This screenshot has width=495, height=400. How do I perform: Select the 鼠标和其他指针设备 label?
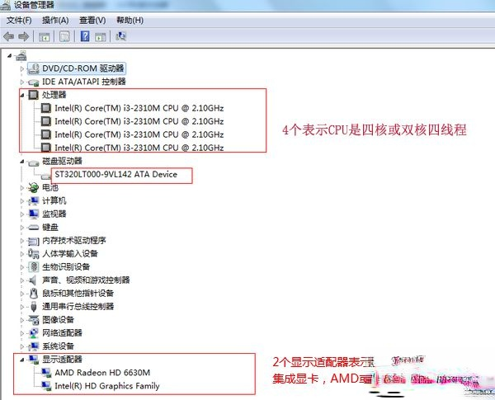78,294
